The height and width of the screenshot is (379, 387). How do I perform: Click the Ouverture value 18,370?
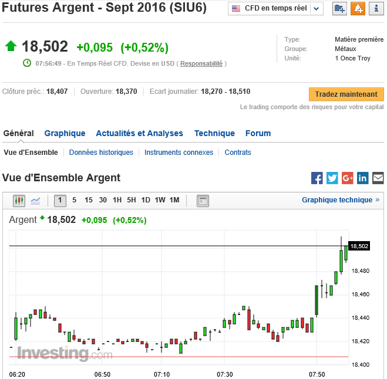[126, 92]
